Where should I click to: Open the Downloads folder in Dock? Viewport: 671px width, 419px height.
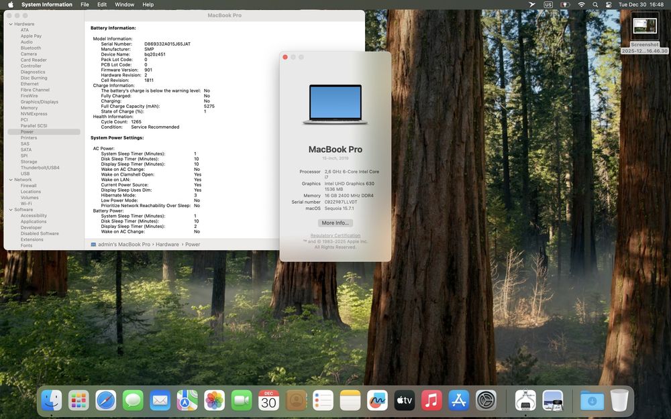tap(592, 401)
